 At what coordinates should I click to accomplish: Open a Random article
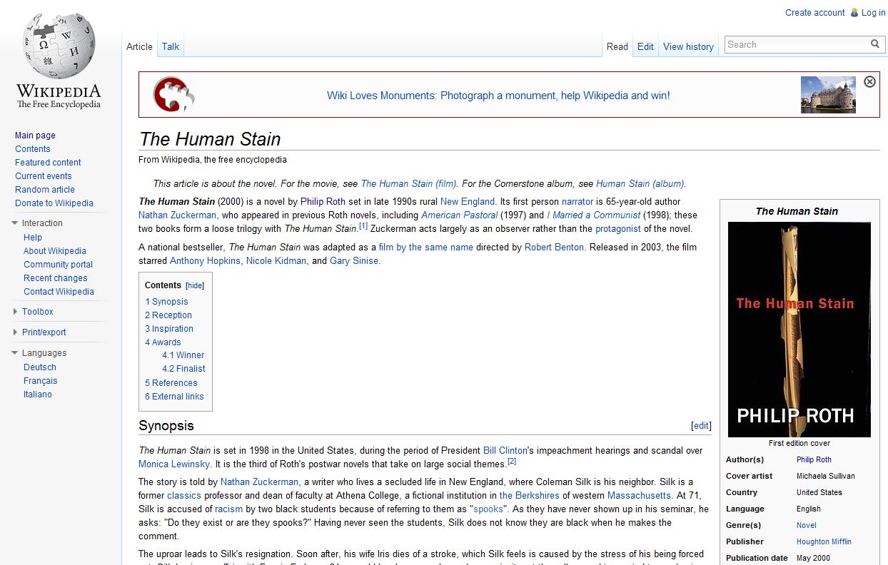(45, 190)
